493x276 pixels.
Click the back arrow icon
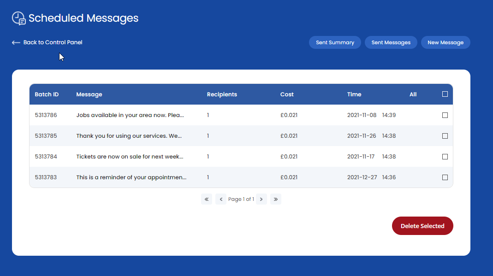point(16,42)
